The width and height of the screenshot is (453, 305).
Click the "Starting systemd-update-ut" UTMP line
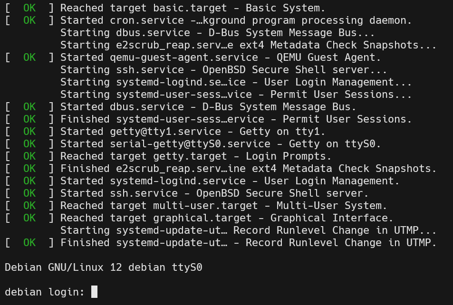[248, 230]
